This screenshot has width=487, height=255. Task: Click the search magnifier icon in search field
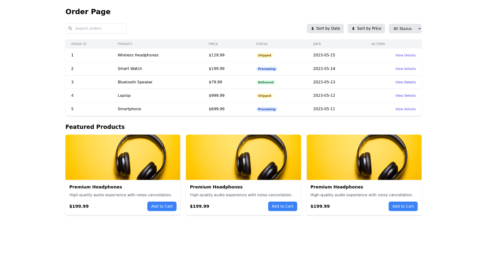click(x=71, y=28)
